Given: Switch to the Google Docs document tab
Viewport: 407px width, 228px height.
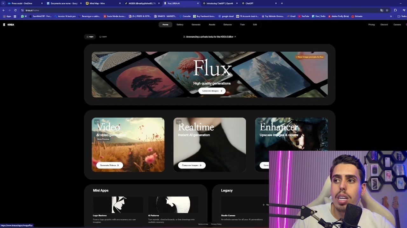Looking at the screenshot, I should [x=64, y=3].
